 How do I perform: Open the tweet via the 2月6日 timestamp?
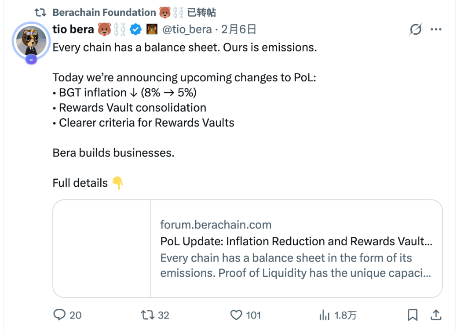click(239, 29)
